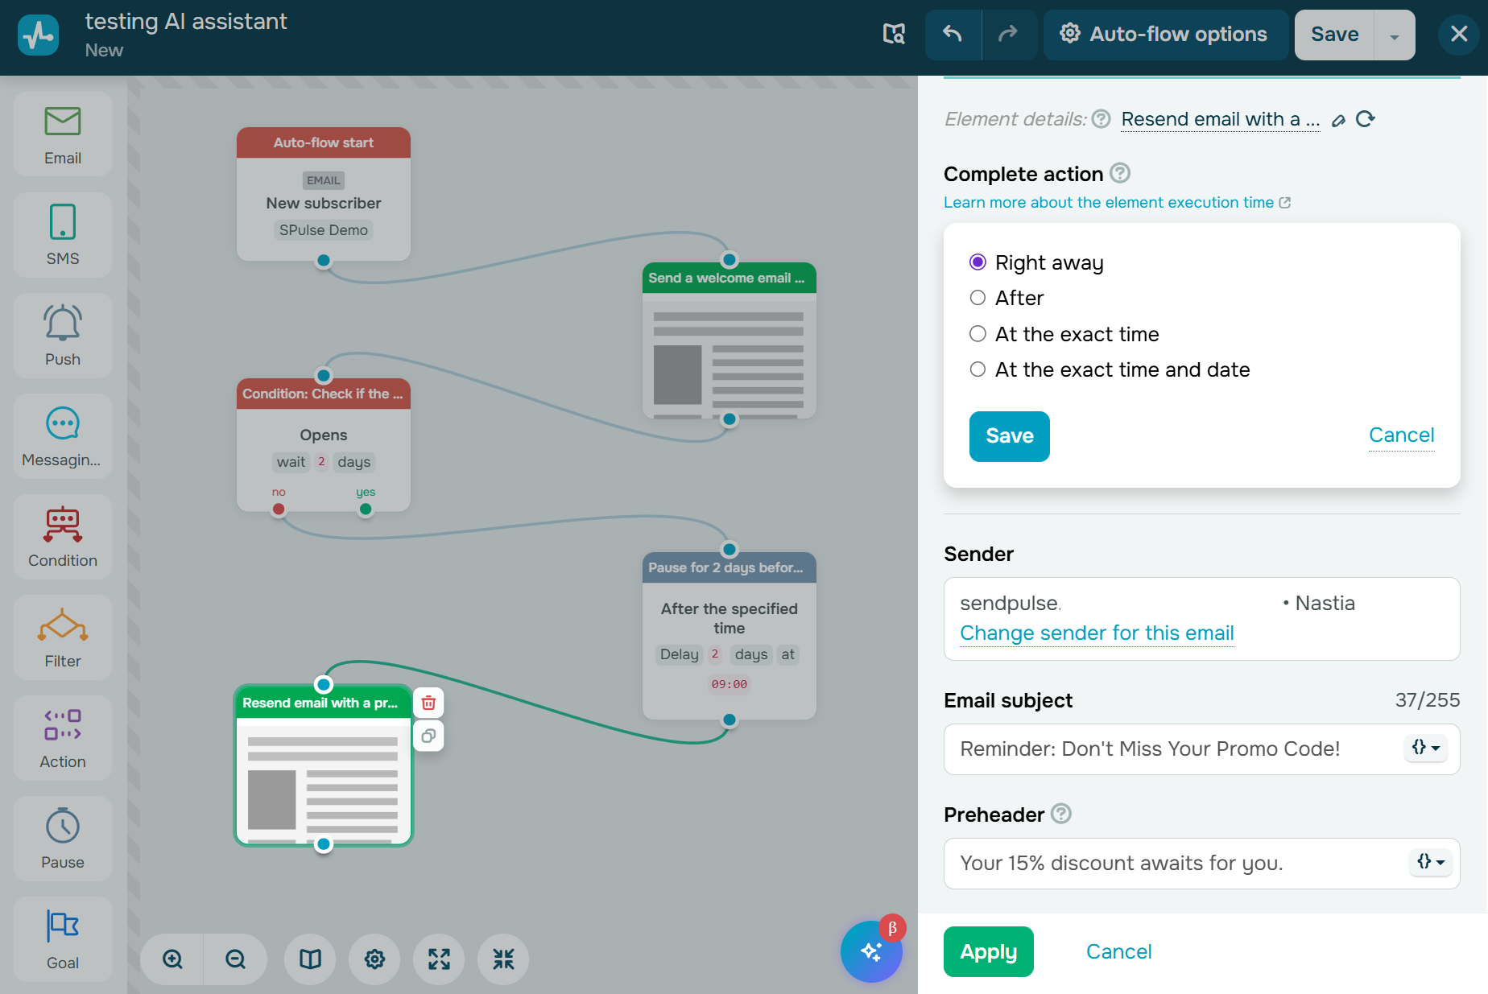1488x994 pixels.
Task: Select the Email element in the left sidebar
Action: coord(61,134)
